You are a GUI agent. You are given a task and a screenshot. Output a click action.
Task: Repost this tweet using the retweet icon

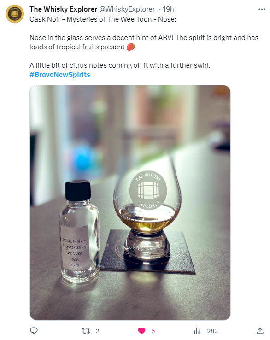(86, 331)
